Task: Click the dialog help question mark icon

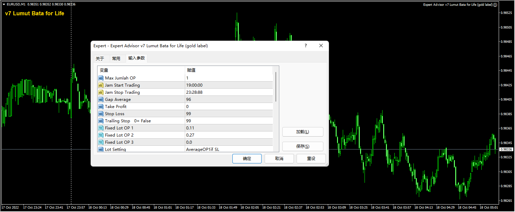Action: click(305, 46)
